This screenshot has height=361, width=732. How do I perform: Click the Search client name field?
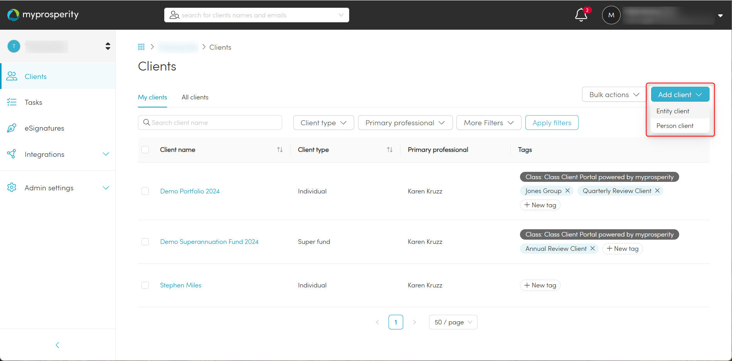point(210,123)
